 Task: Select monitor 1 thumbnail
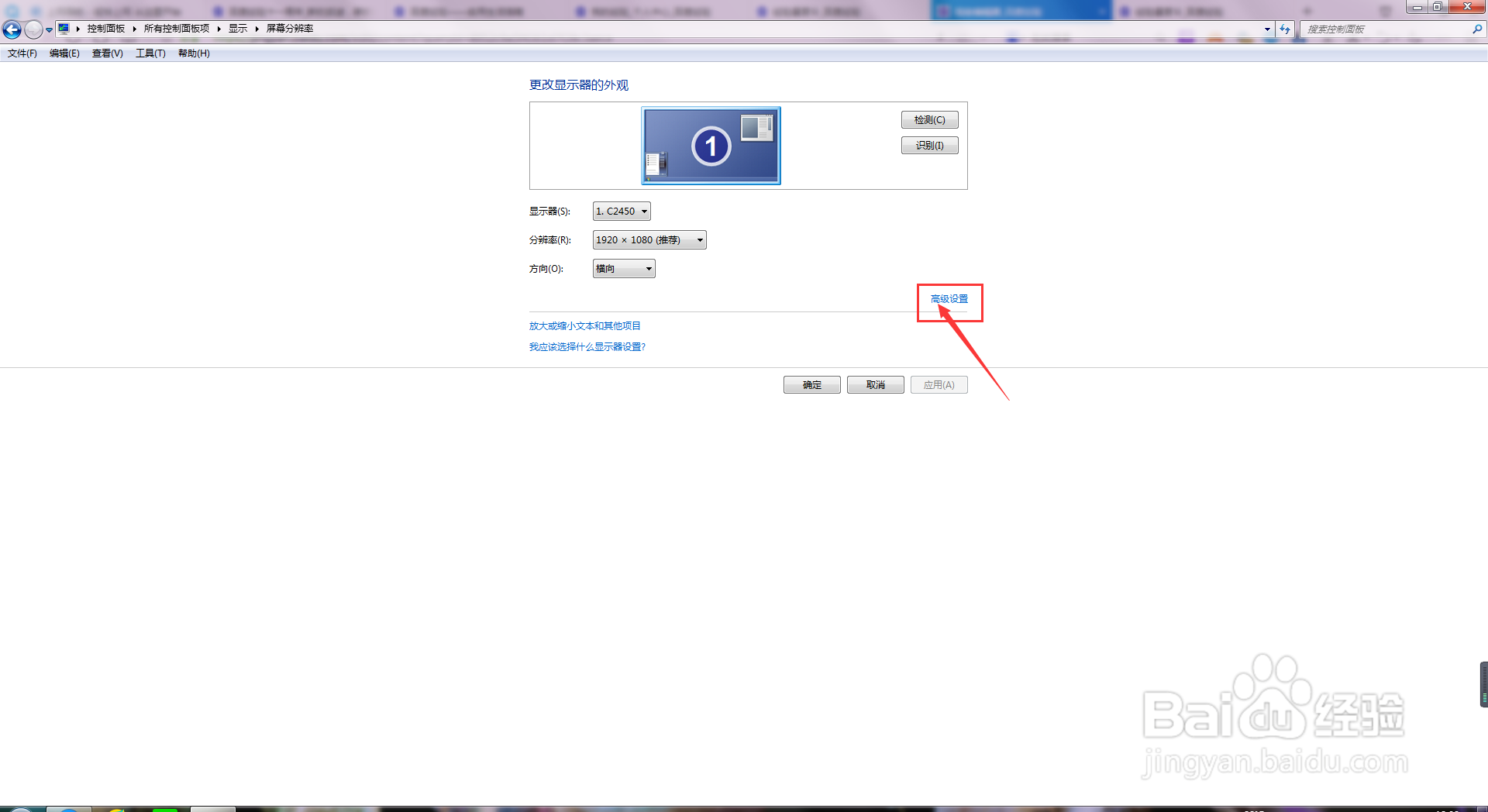(711, 146)
